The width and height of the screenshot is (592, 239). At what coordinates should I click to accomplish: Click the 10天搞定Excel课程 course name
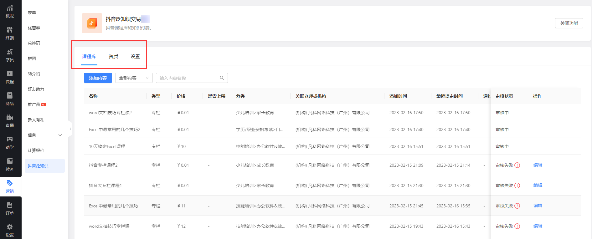[x=107, y=146]
